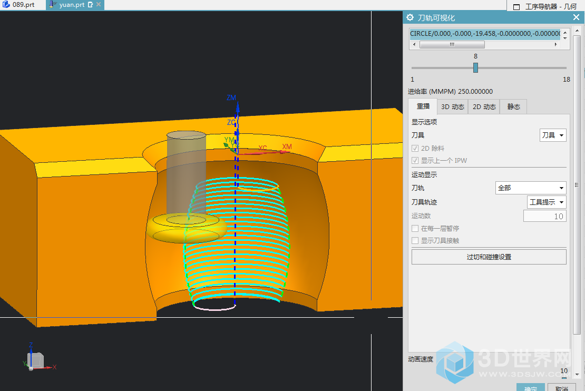Switch to the 089.prt file tab
585x391 pixels.
pyautogui.click(x=19, y=5)
